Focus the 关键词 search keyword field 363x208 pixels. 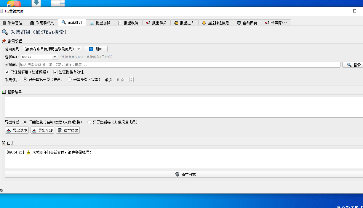click(x=180, y=65)
